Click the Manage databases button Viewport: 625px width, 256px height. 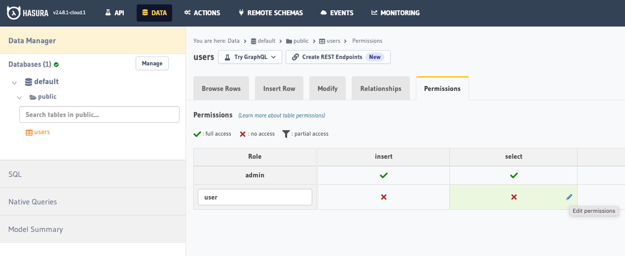pos(152,63)
